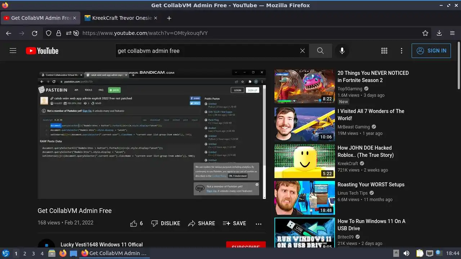Click the Britec09 channel name

(x=346, y=237)
